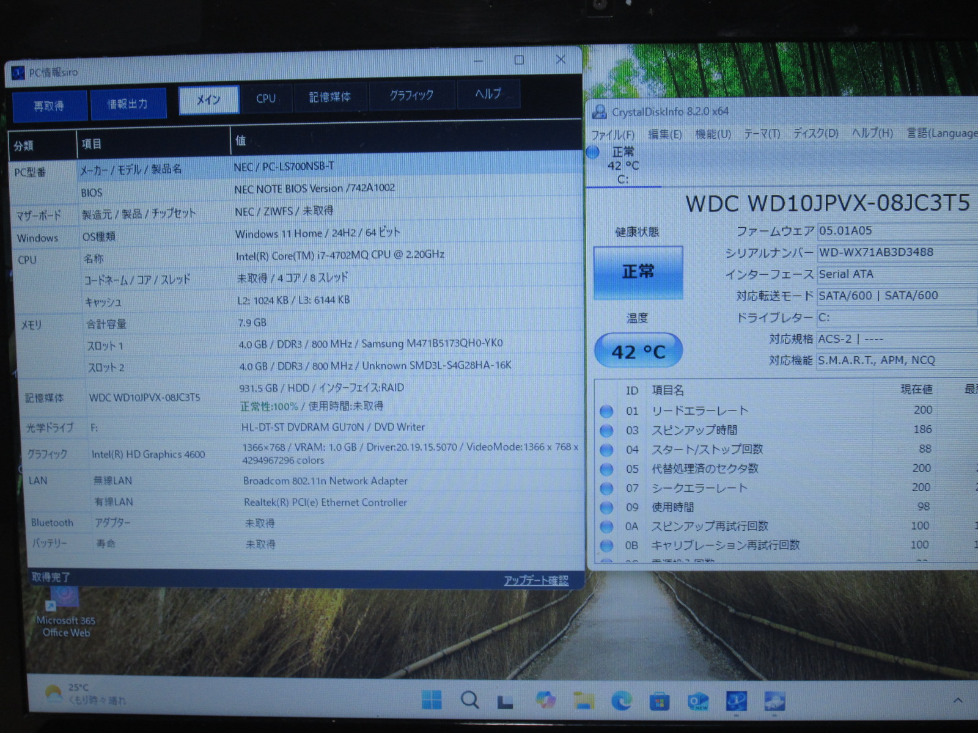Click the 情報出力 button
The image size is (978, 733).
click(128, 104)
